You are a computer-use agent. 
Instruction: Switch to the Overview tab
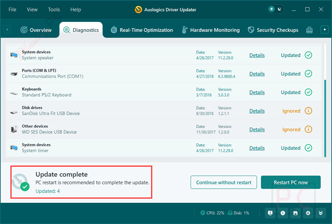36,30
